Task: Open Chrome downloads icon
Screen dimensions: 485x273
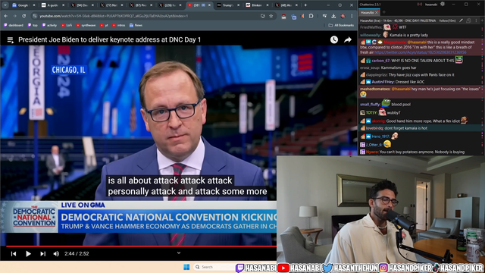Action: [x=333, y=16]
